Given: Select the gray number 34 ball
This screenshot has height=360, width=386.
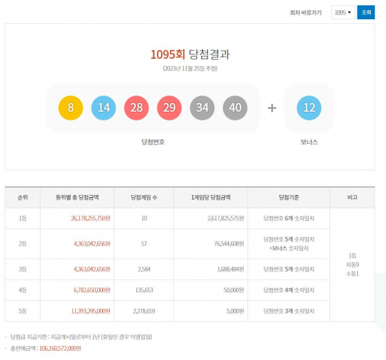Looking at the screenshot, I should click(202, 108).
